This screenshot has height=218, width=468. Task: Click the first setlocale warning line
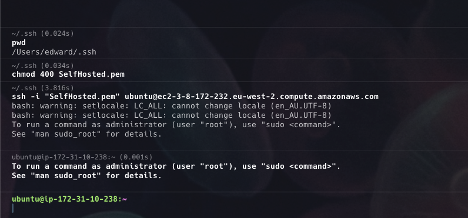[x=172, y=106]
